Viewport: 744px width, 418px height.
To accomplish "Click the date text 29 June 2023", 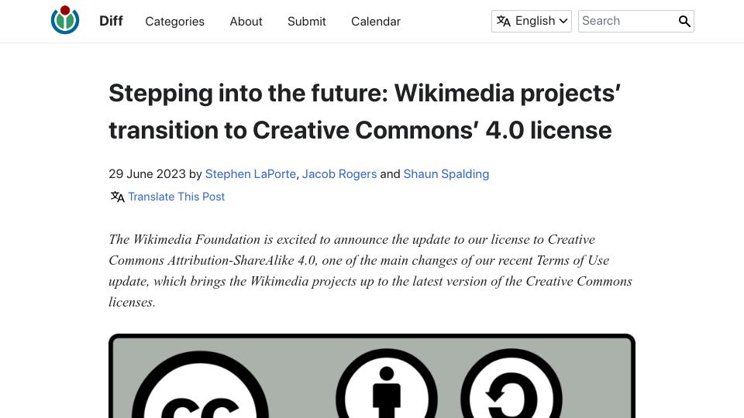I will (147, 174).
